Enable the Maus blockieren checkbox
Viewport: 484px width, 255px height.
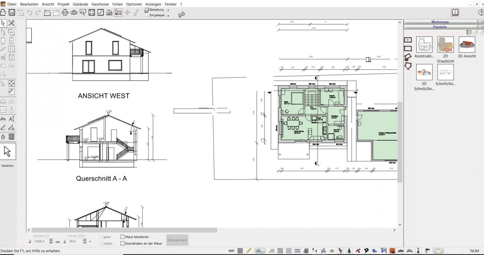click(122, 237)
